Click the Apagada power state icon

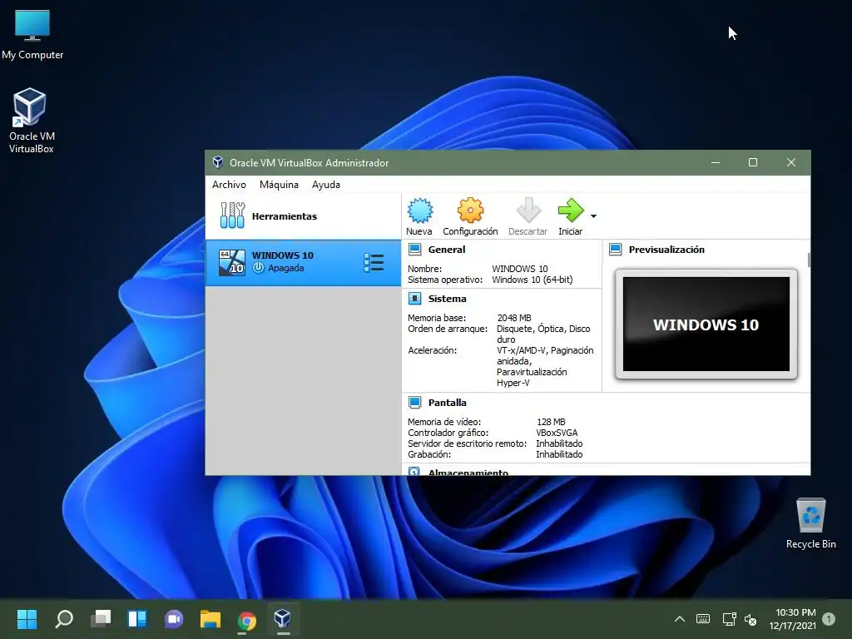coord(259,268)
